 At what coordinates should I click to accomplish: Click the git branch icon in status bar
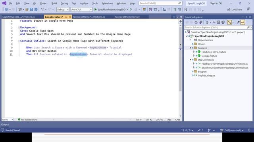209,130
